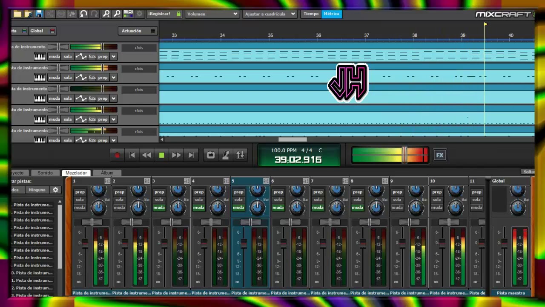Click the playhead marker at bar 39

pos(485,24)
